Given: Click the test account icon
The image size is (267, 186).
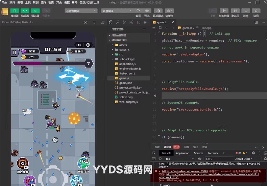Looking at the screenshot, I should pyautogui.click(x=235, y=11).
